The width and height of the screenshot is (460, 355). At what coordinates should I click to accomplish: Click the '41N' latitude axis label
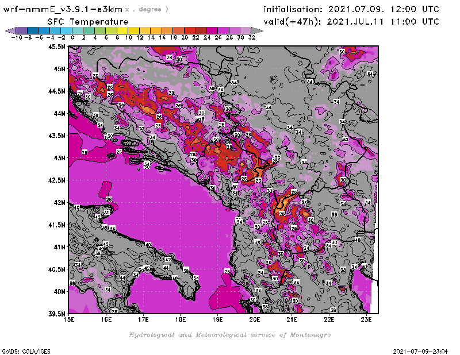59,247
